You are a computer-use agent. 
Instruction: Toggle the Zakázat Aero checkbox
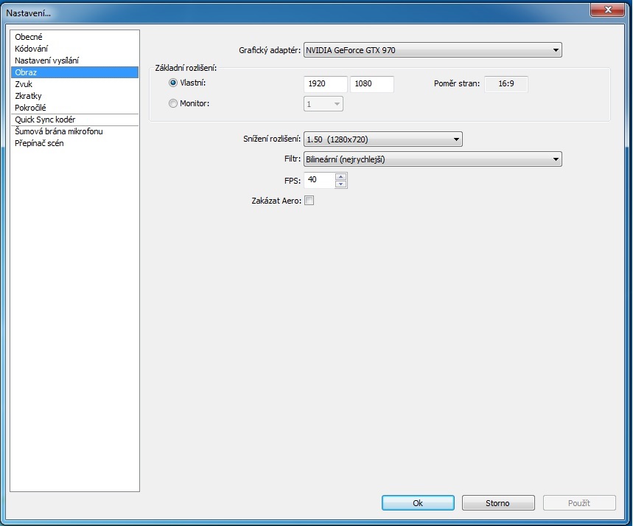pyautogui.click(x=309, y=201)
